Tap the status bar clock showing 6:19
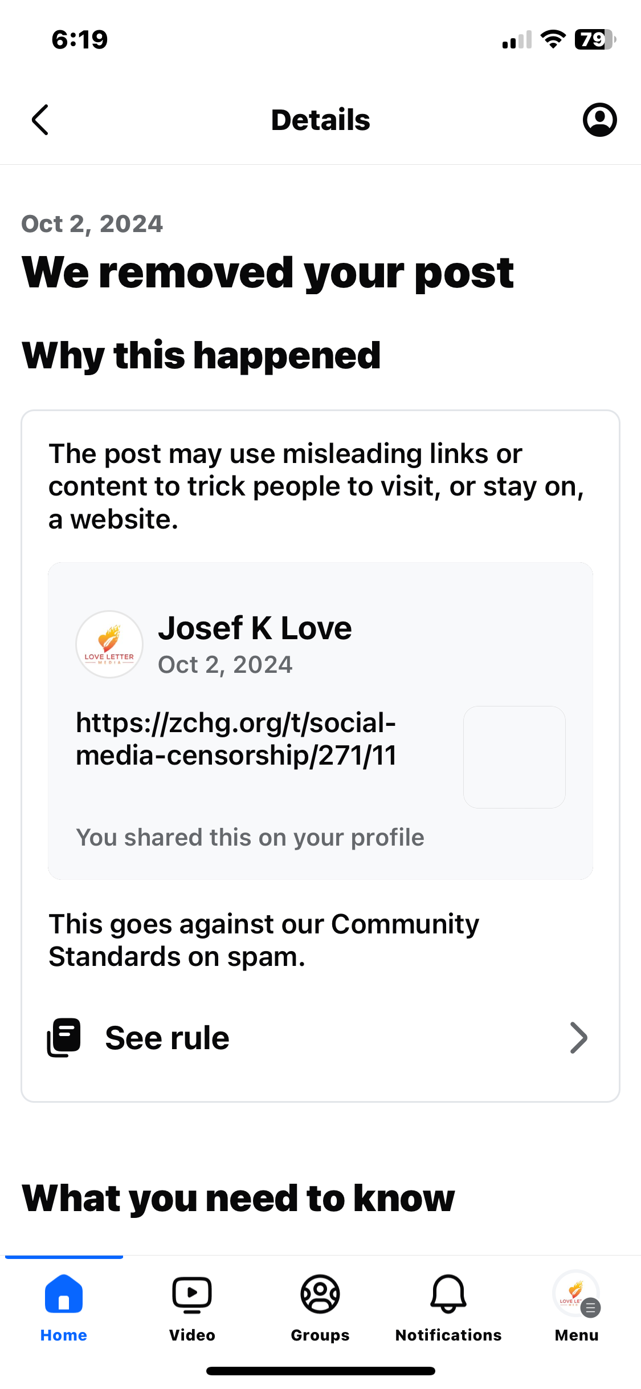641x1389 pixels. tap(80, 39)
